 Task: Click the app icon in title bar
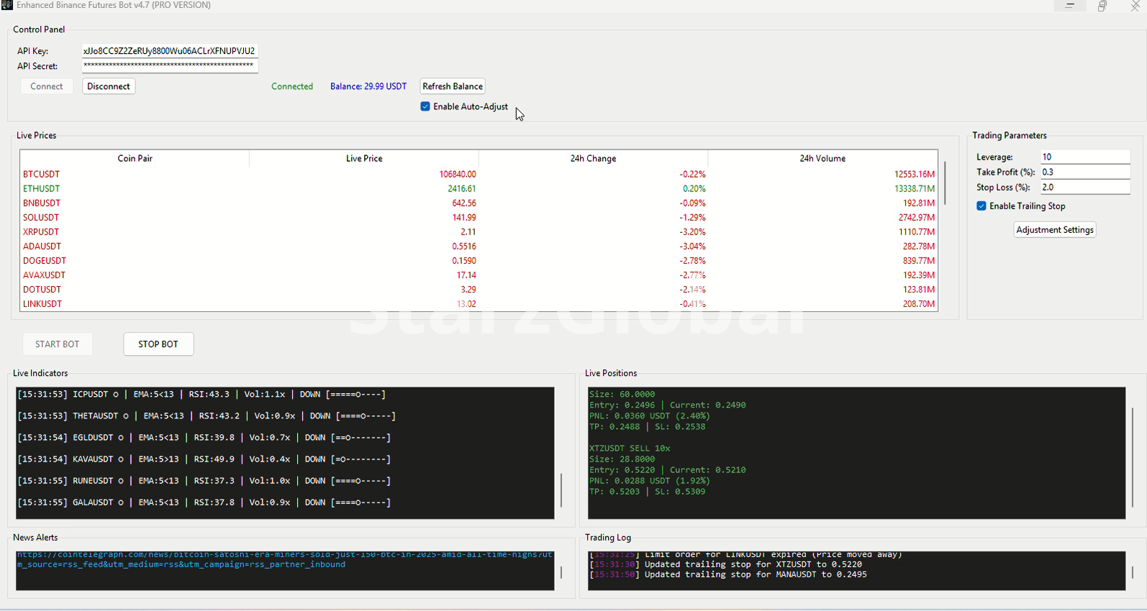pyautogui.click(x=7, y=5)
